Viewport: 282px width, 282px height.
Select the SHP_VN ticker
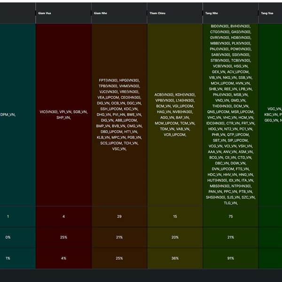(63, 117)
